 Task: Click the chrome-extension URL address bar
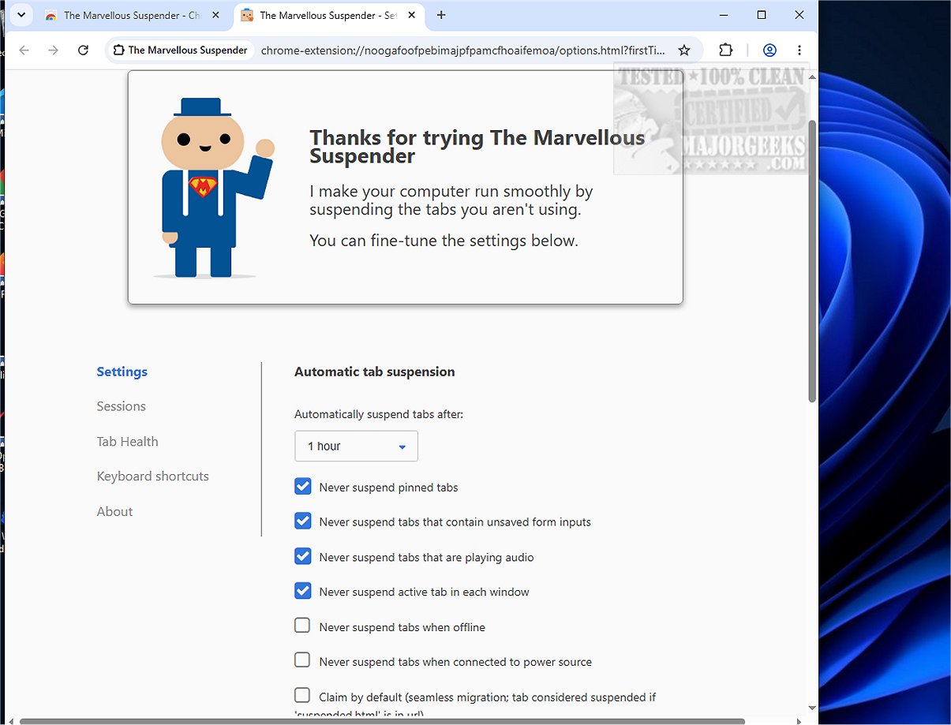(463, 50)
